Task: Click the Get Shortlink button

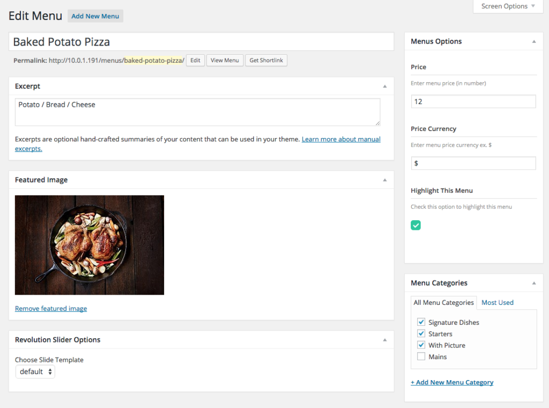Action: pyautogui.click(x=266, y=61)
